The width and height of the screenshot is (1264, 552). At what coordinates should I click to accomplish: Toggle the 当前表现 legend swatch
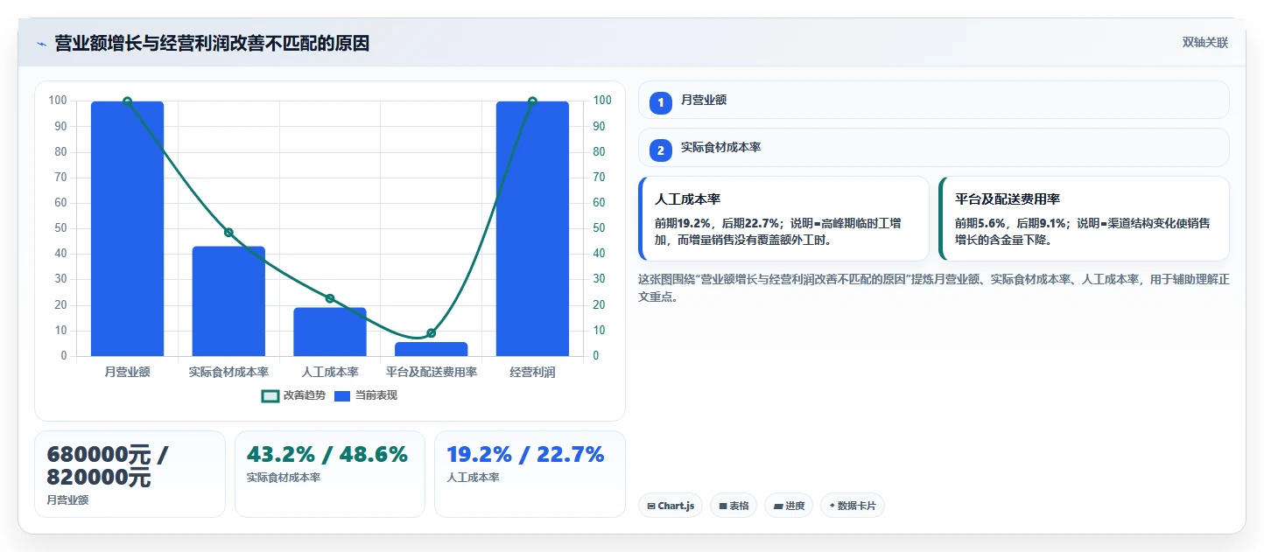[x=341, y=395]
